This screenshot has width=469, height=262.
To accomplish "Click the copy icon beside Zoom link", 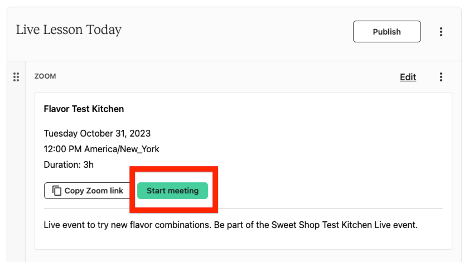I will click(x=57, y=191).
